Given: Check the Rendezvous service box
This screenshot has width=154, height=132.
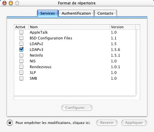Looking at the screenshot, I should [21, 67].
